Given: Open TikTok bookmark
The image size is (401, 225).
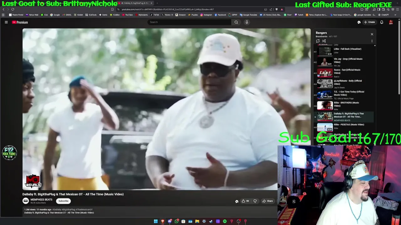Looking at the screenshot, I should pos(155,15).
